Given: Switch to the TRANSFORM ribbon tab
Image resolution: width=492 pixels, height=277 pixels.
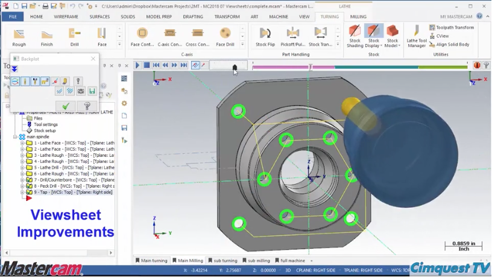Looking at the screenshot, I should tap(227, 17).
